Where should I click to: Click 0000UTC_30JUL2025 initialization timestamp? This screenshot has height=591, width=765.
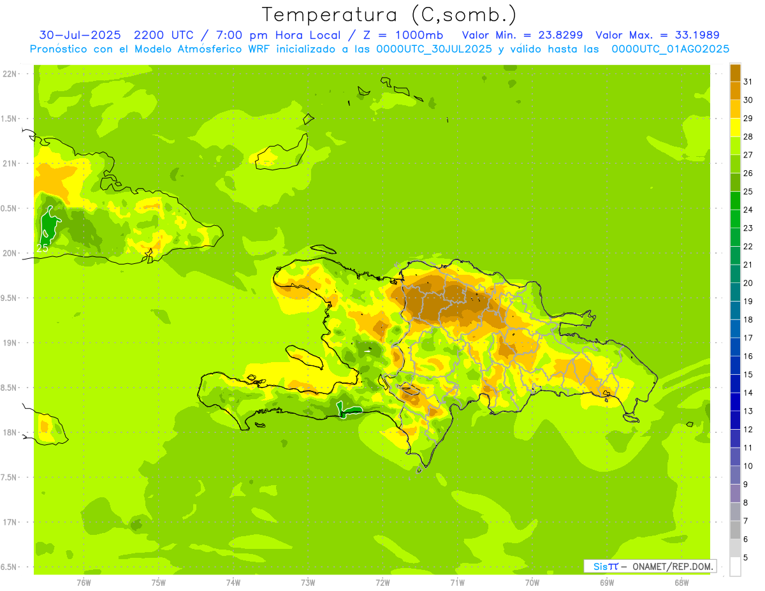434,49
